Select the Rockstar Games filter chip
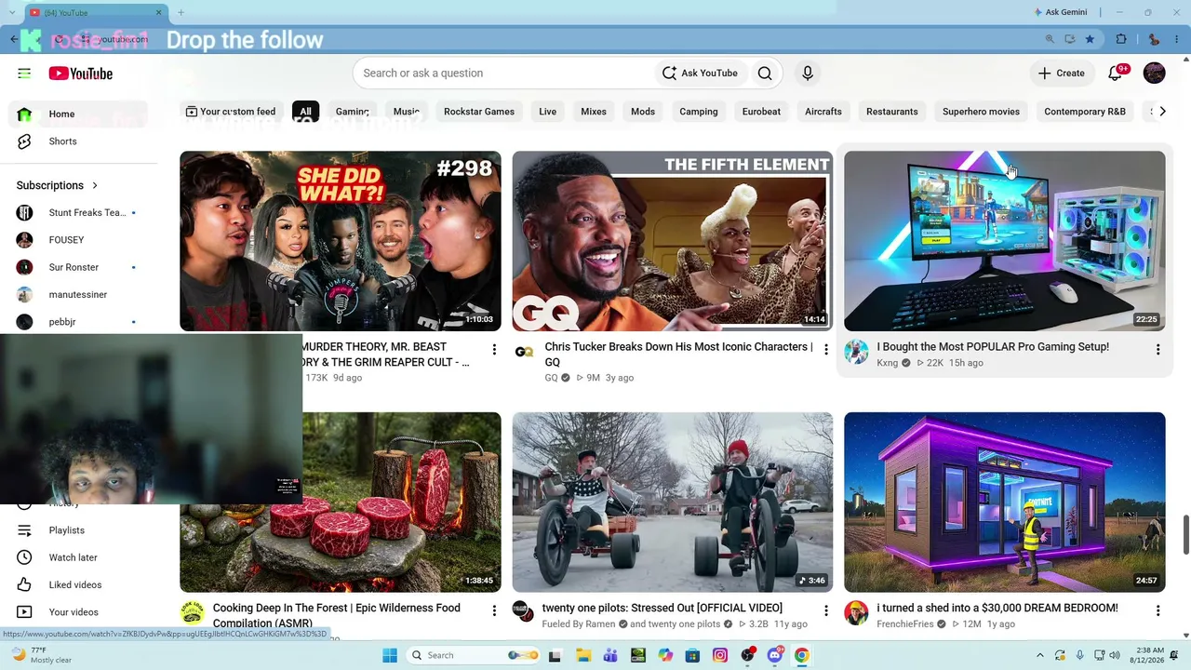The width and height of the screenshot is (1191, 670). pos(479,112)
